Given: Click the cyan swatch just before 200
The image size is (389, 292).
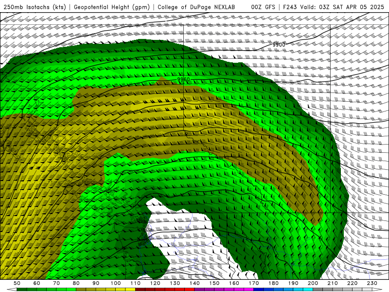Looking at the screenshot, I should point(308,290).
